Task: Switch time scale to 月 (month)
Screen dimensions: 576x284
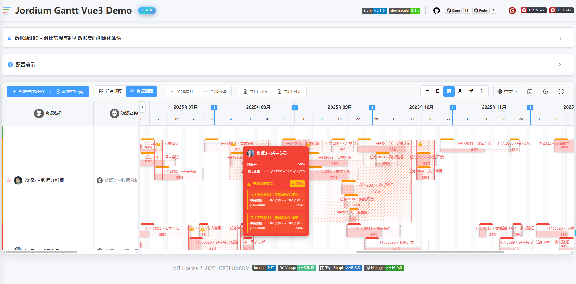Action: [x=460, y=91]
